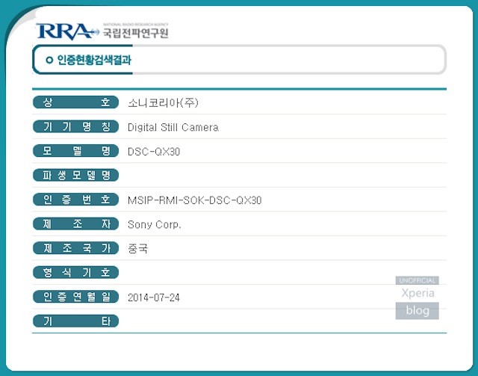Select the date 2014-07-24
This screenshot has width=478, height=376.
[x=154, y=298]
